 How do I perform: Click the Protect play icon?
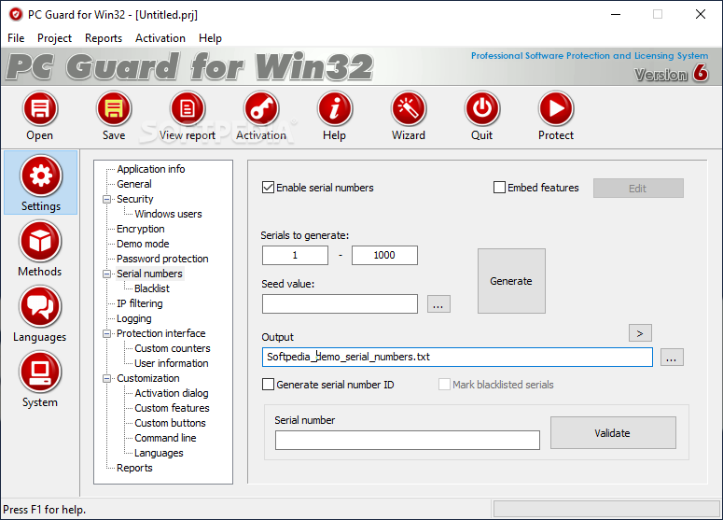click(556, 109)
